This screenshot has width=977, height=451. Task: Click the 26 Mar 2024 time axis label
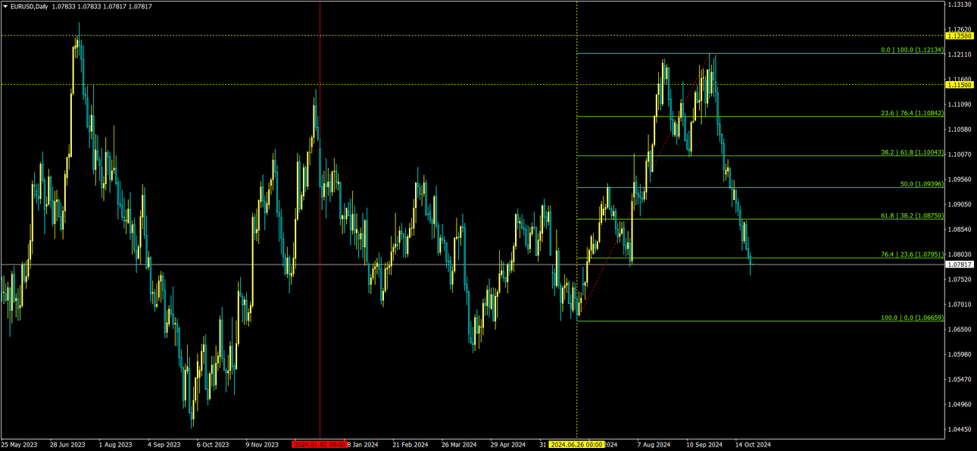click(458, 445)
